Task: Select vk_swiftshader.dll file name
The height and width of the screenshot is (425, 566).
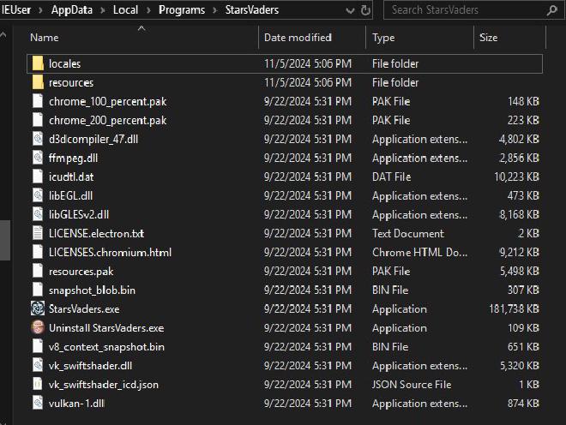Action: click(x=90, y=366)
